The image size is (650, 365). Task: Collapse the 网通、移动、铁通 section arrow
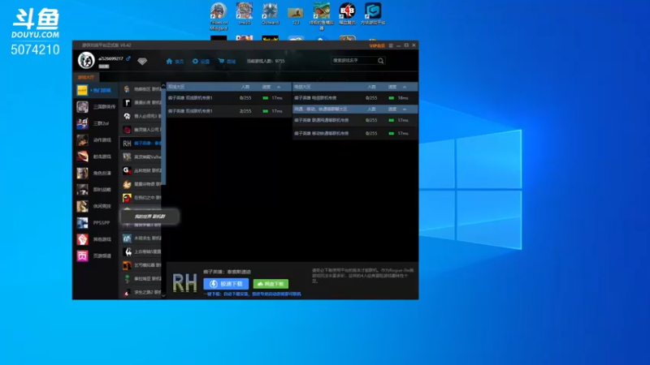(405, 109)
